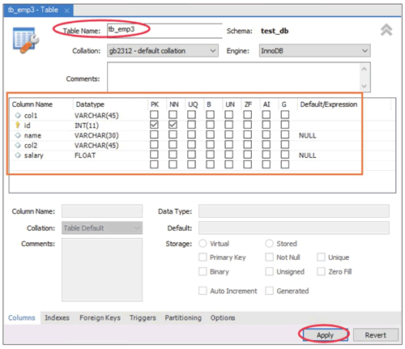Close the tb_emp3 - Table tab
Image resolution: width=405 pixels, height=349 pixels.
click(x=67, y=11)
